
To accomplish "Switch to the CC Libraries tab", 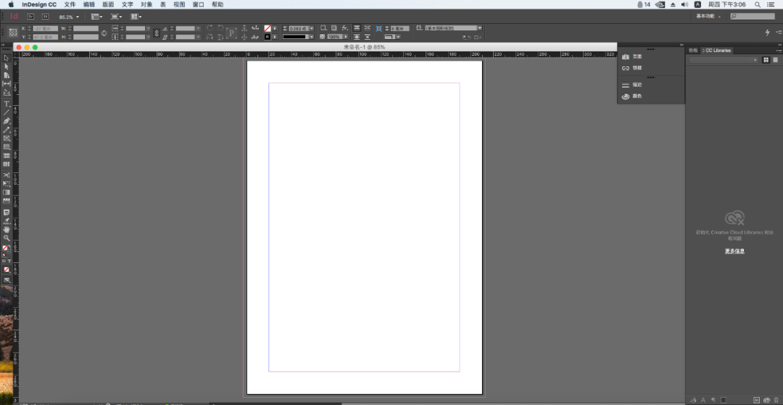I will point(718,51).
